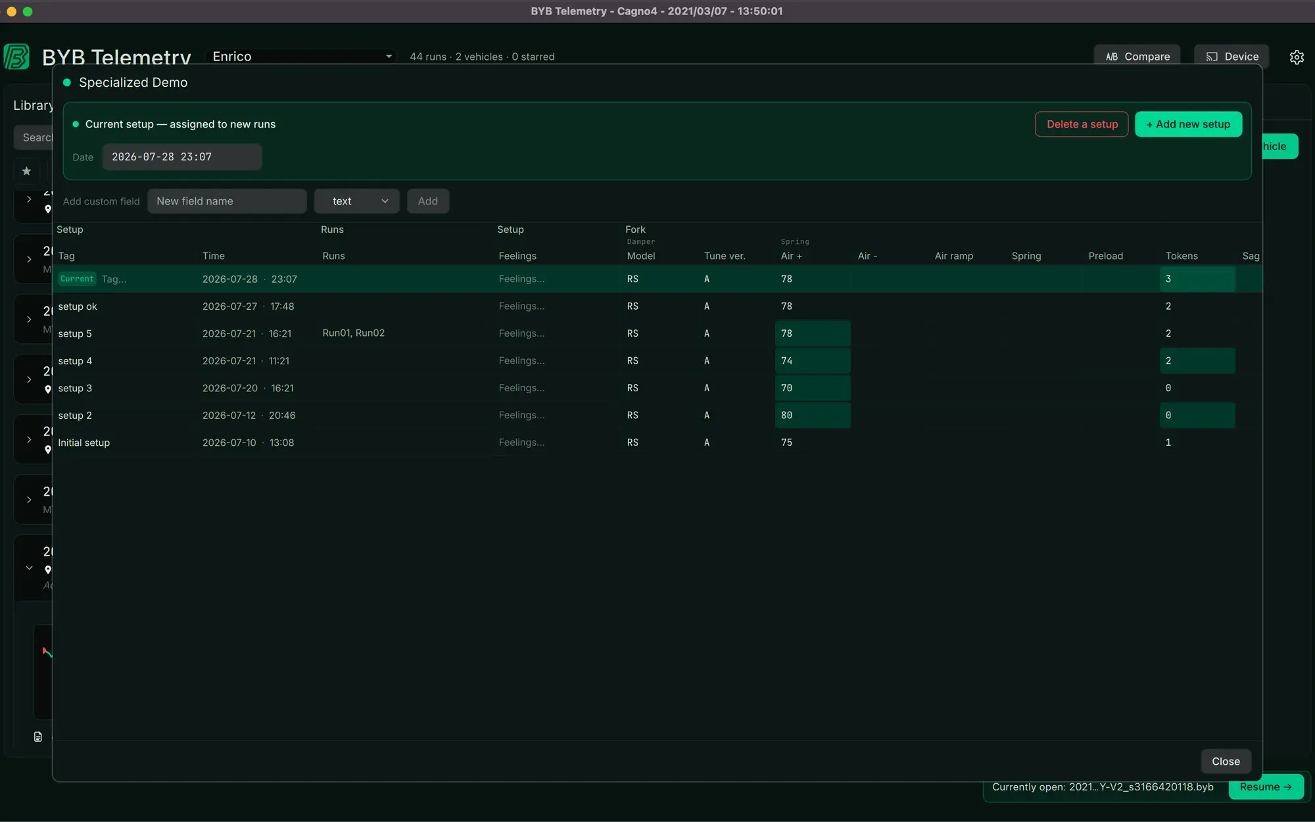Click the Specialized Demo vehicle title
1315x822 pixels.
(x=133, y=82)
